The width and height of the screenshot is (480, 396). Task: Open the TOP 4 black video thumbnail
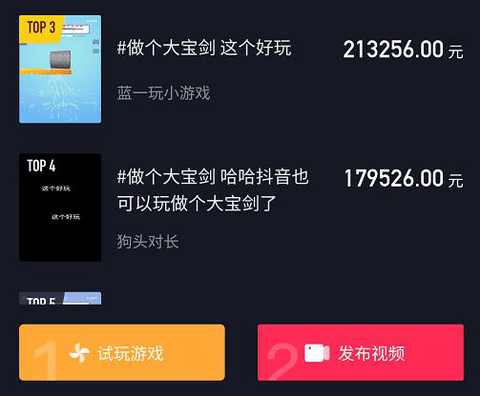pos(60,208)
